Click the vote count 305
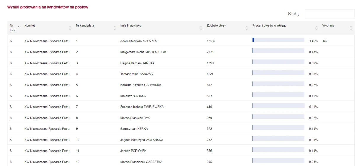Image resolution: width=355 pixels, height=166 pixels. point(209,162)
